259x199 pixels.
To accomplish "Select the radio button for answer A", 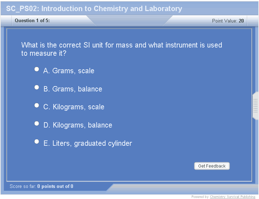I will pyautogui.click(x=36, y=69).
